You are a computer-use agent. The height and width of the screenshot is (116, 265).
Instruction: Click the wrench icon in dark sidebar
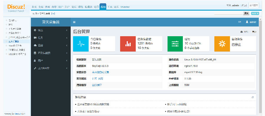[x=35, y=68]
